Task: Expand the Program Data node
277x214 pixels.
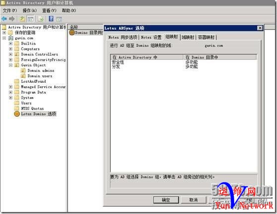Action: pos(10,92)
